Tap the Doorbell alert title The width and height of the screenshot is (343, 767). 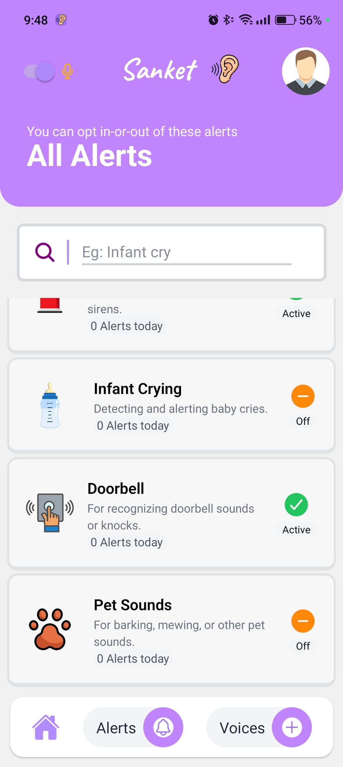point(116,489)
